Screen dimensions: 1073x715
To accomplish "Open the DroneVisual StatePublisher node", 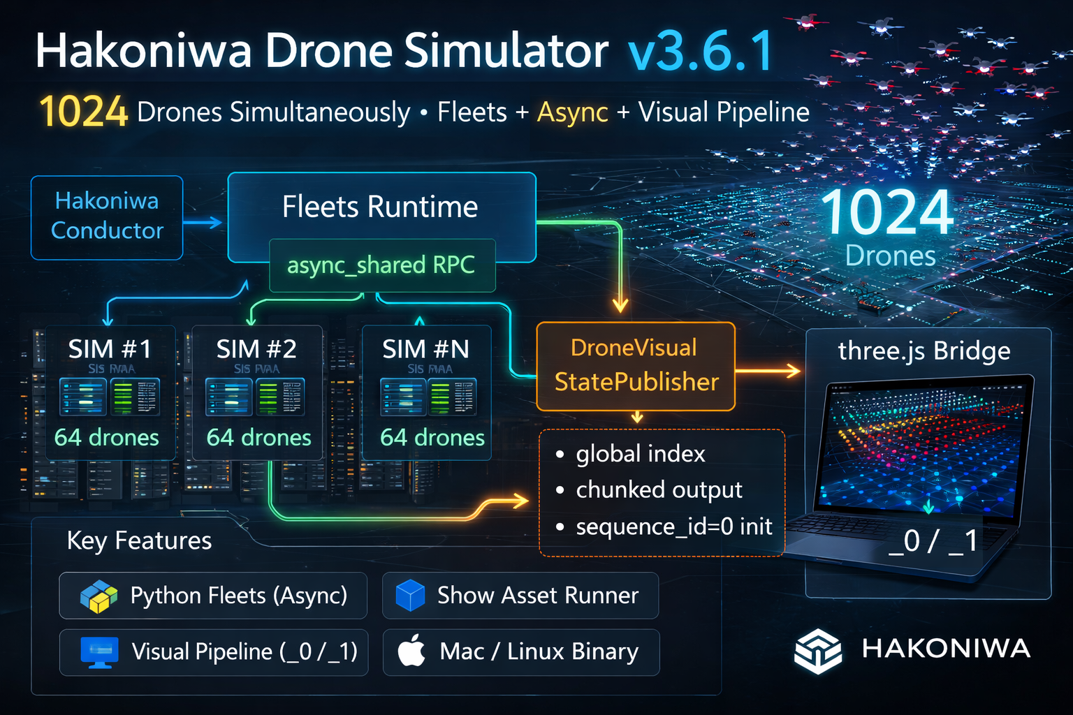I will [x=636, y=366].
